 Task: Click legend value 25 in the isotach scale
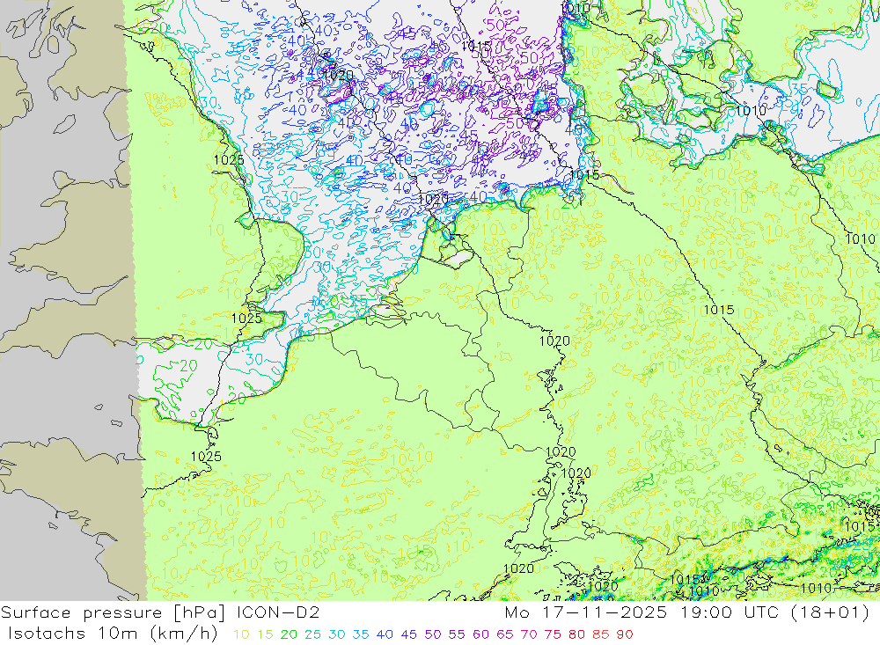pyautogui.click(x=312, y=635)
